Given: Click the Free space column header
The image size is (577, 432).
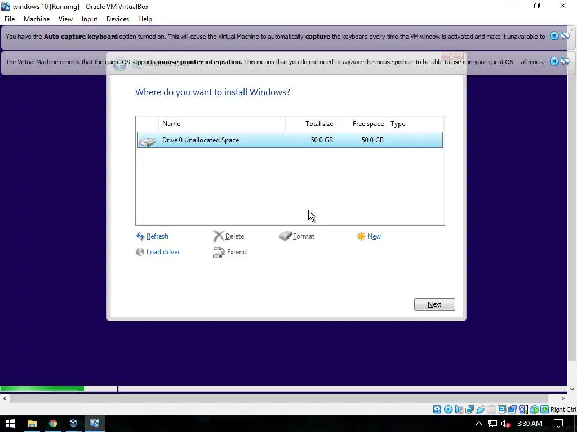Looking at the screenshot, I should 361,124.
